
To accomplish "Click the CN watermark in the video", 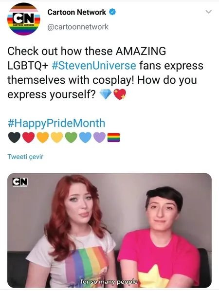I will click(x=20, y=182).
